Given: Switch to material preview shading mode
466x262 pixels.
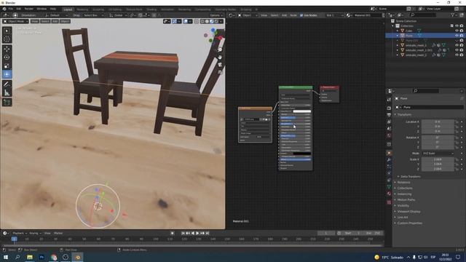Looking at the screenshot, I should pos(212,21).
